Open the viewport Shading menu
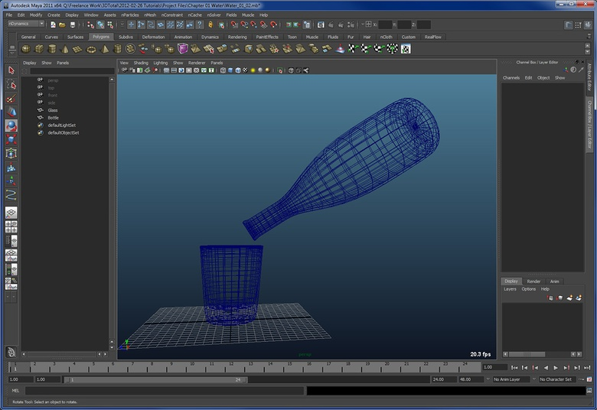This screenshot has height=410, width=597. point(141,63)
